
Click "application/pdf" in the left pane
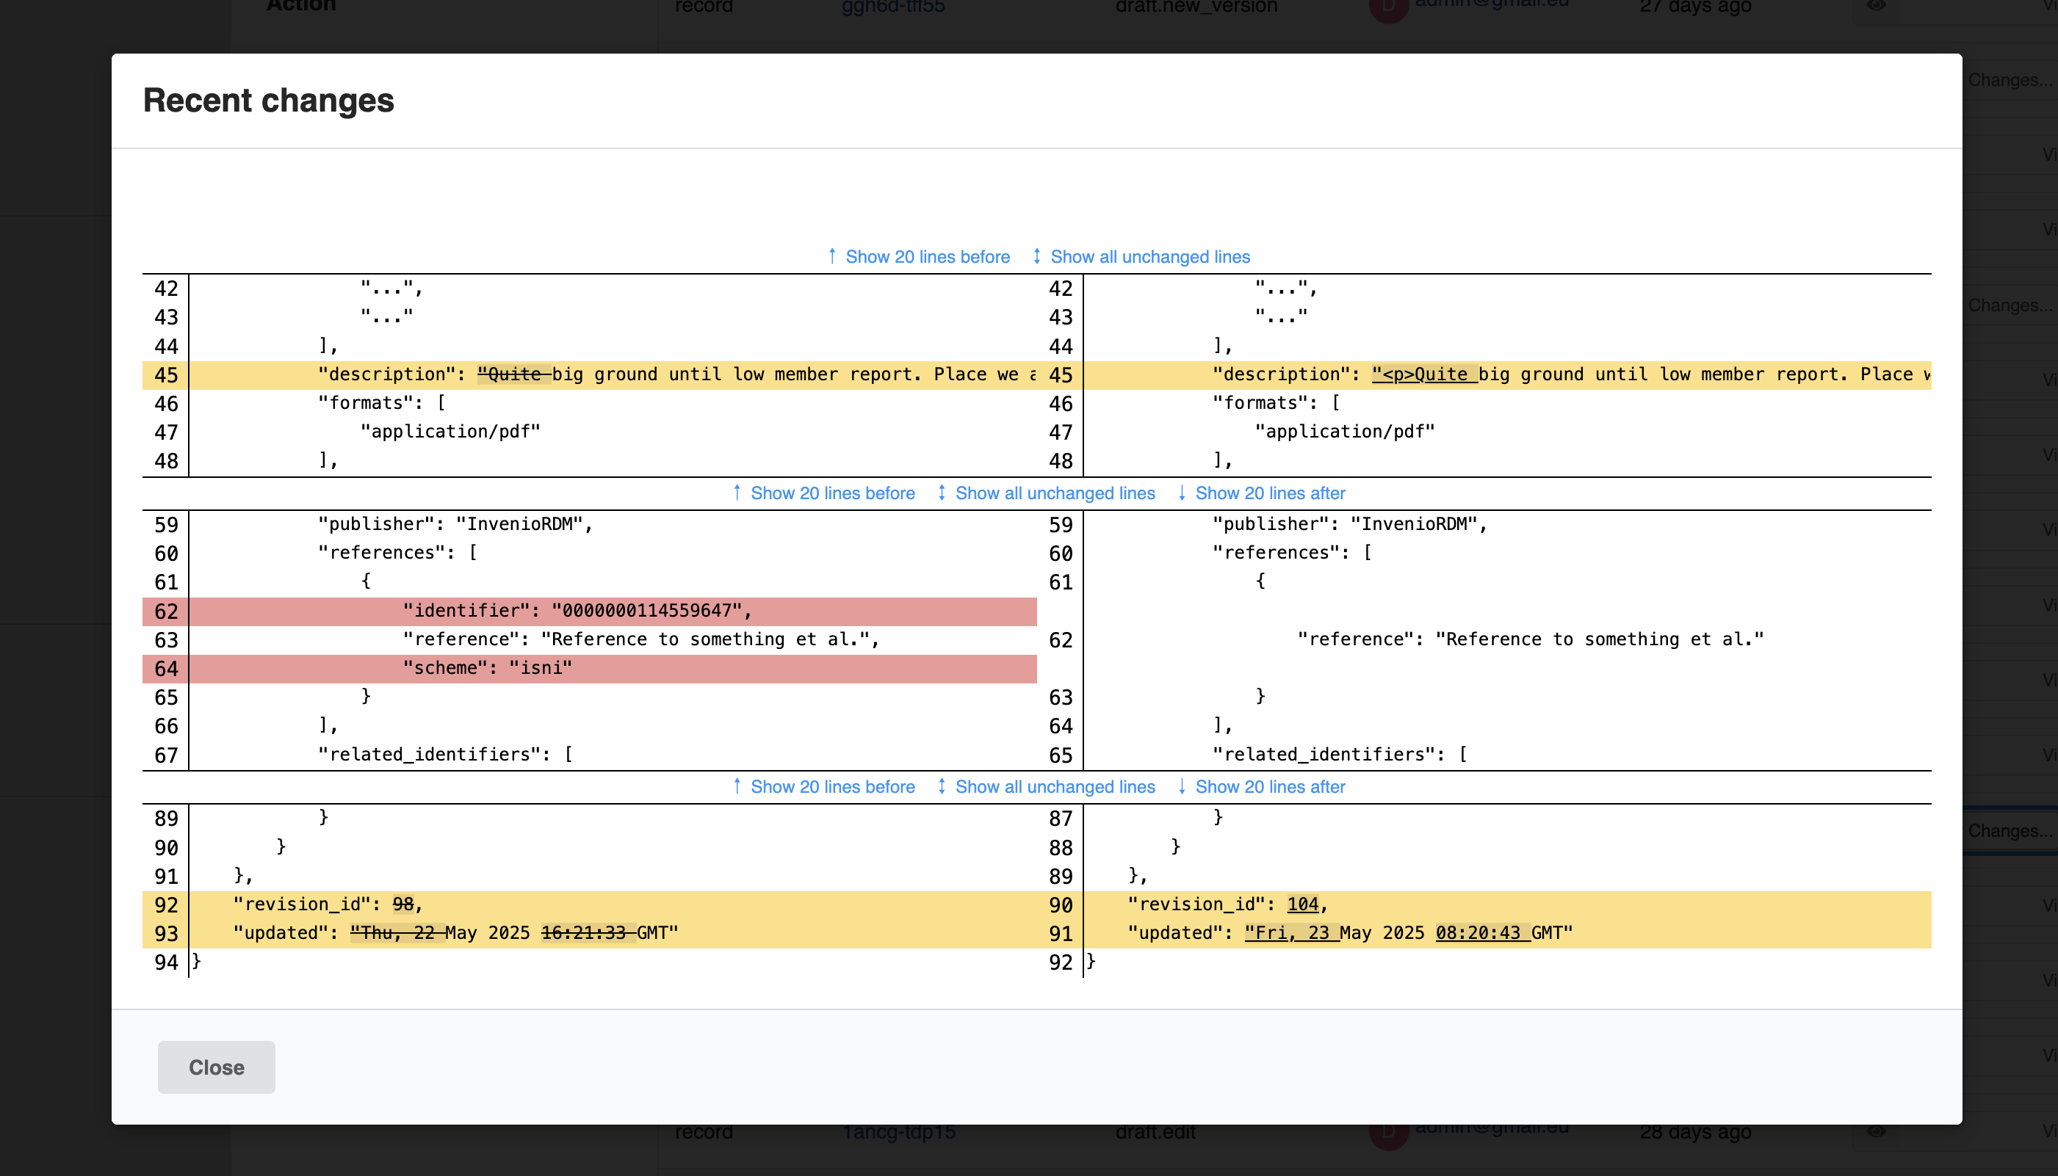450,432
